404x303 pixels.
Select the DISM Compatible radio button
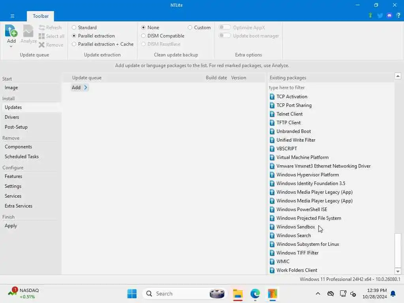click(x=143, y=36)
